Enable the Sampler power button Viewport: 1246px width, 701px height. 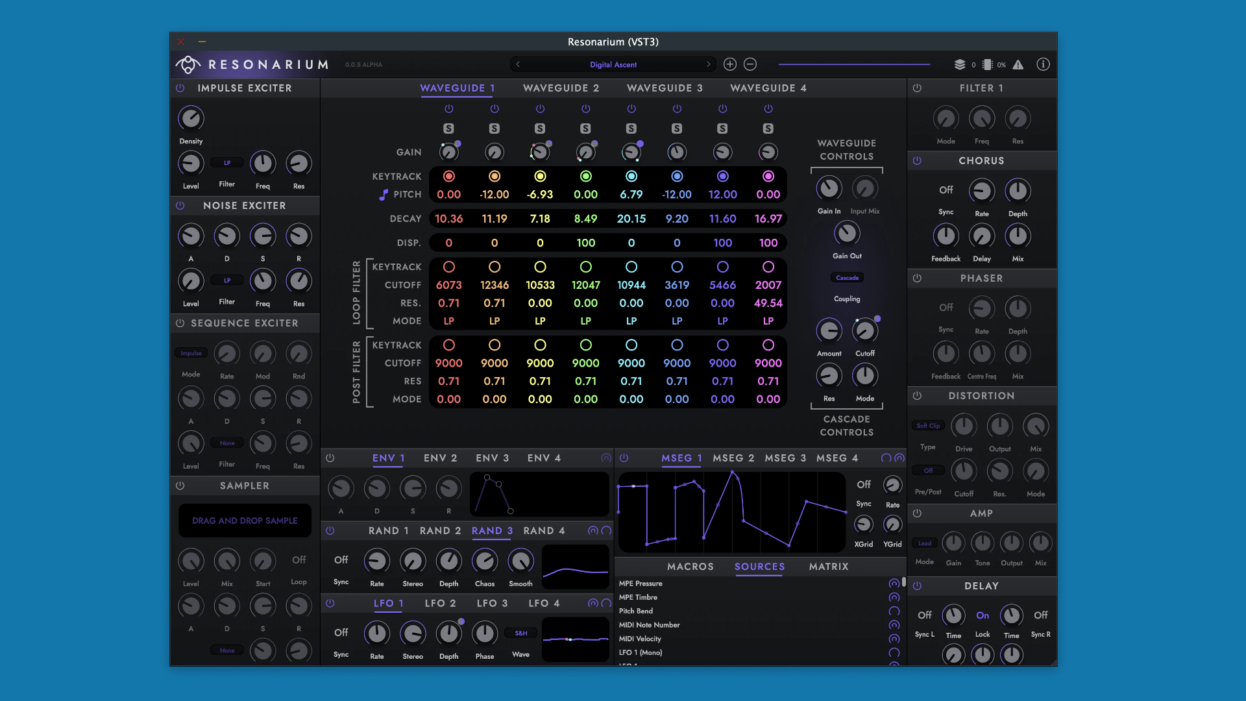180,486
